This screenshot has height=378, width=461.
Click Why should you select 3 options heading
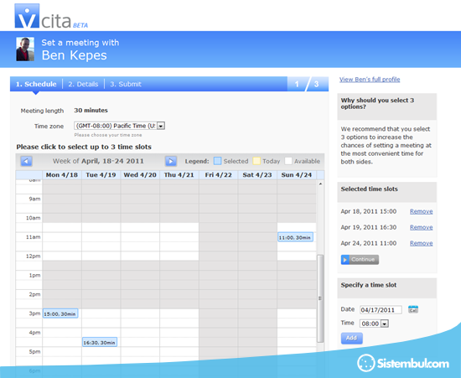tap(377, 103)
